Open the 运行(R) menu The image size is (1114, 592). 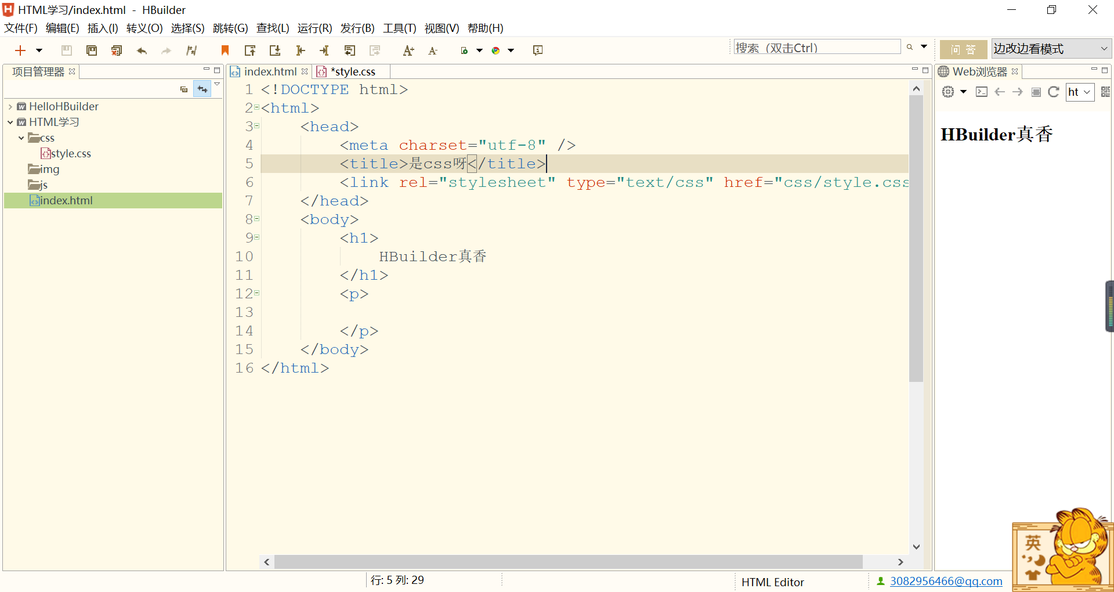point(314,28)
